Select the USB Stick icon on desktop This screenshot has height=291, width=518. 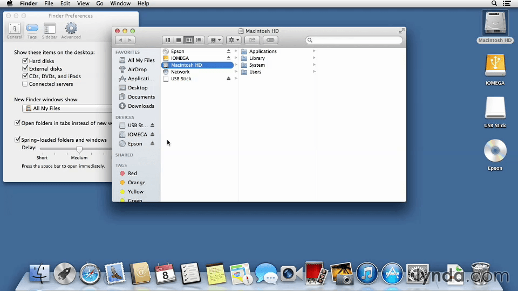pyautogui.click(x=495, y=108)
